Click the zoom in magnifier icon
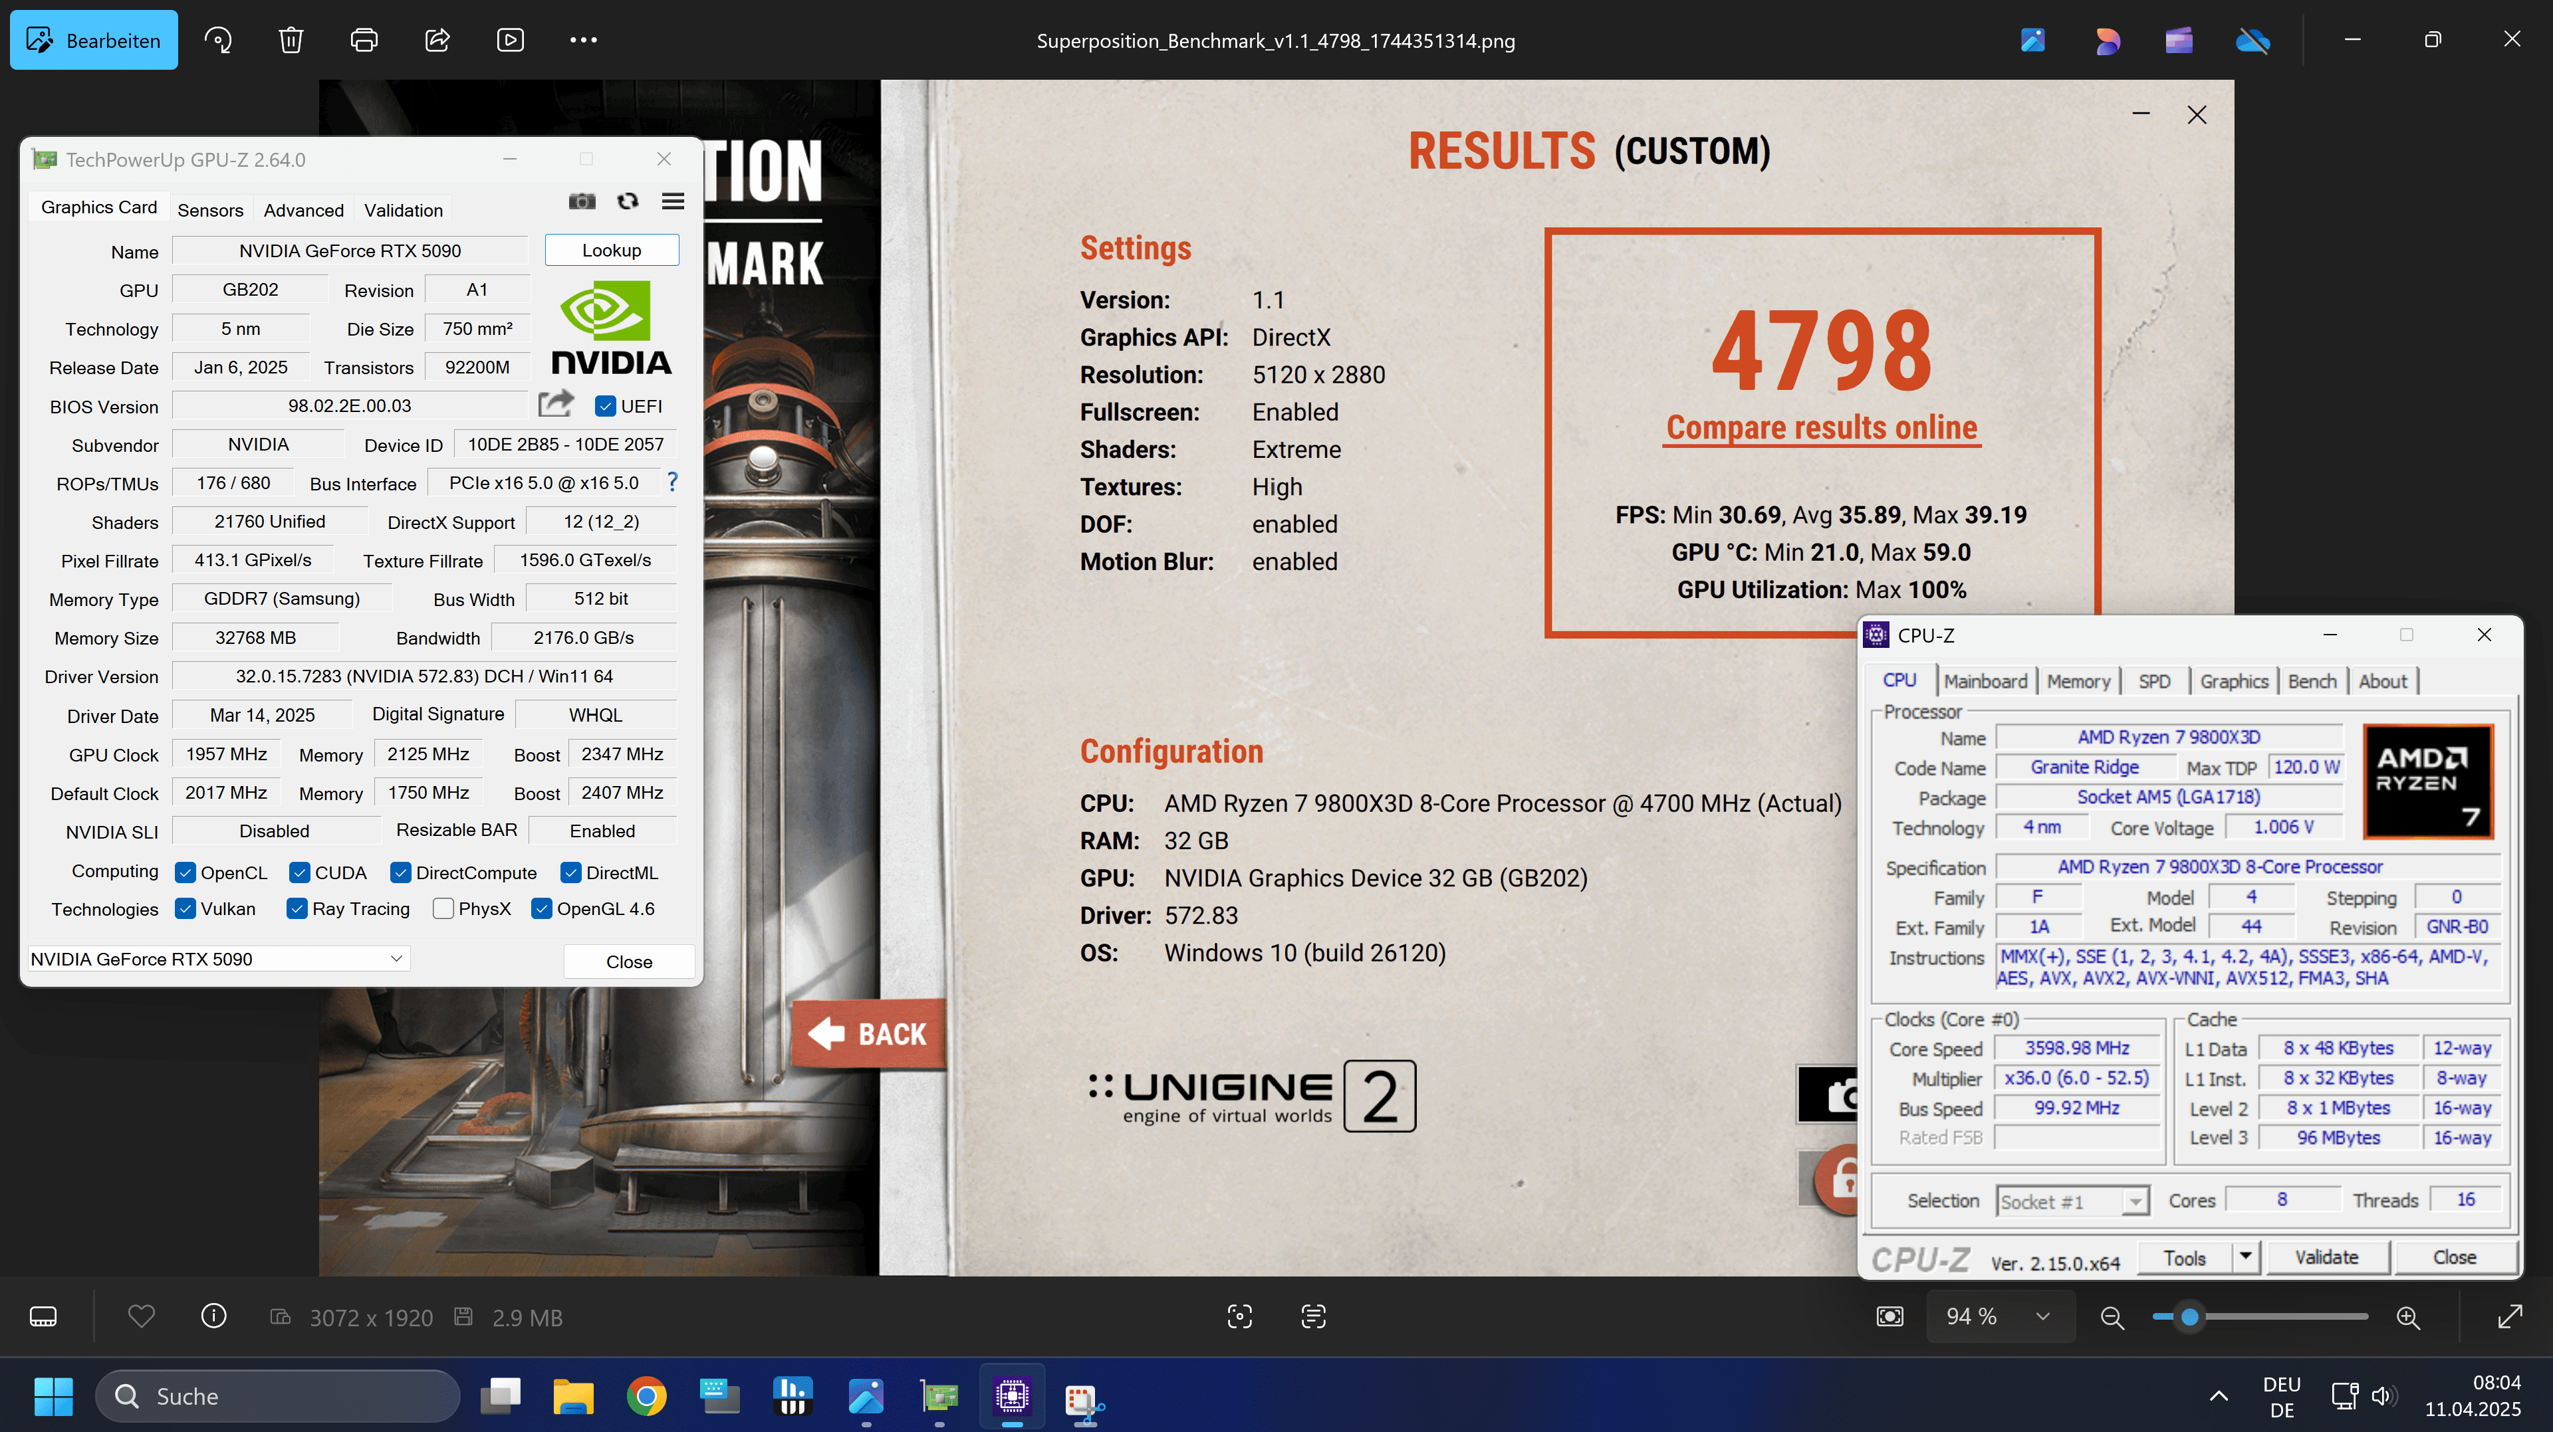This screenshot has height=1432, width=2553. 2407,1317
